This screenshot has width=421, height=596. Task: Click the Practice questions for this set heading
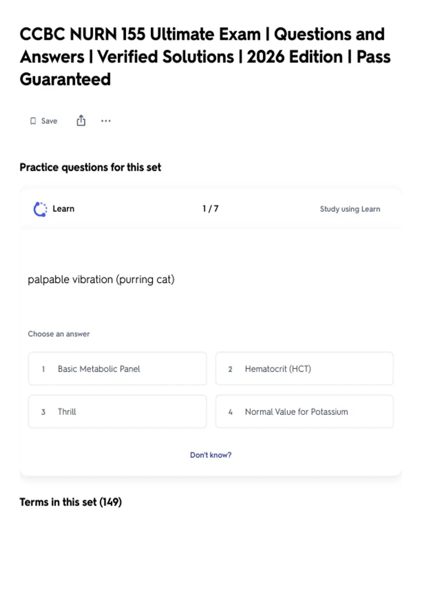click(x=91, y=167)
